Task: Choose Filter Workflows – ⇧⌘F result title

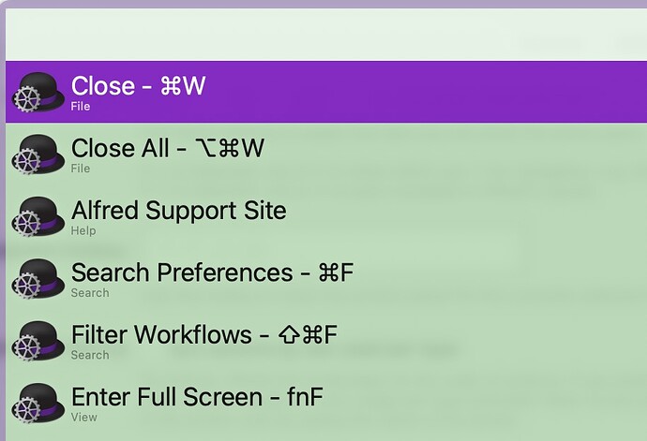Action: 204,334
